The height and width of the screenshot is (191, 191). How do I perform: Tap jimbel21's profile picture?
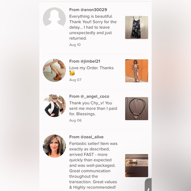coord(54,70)
